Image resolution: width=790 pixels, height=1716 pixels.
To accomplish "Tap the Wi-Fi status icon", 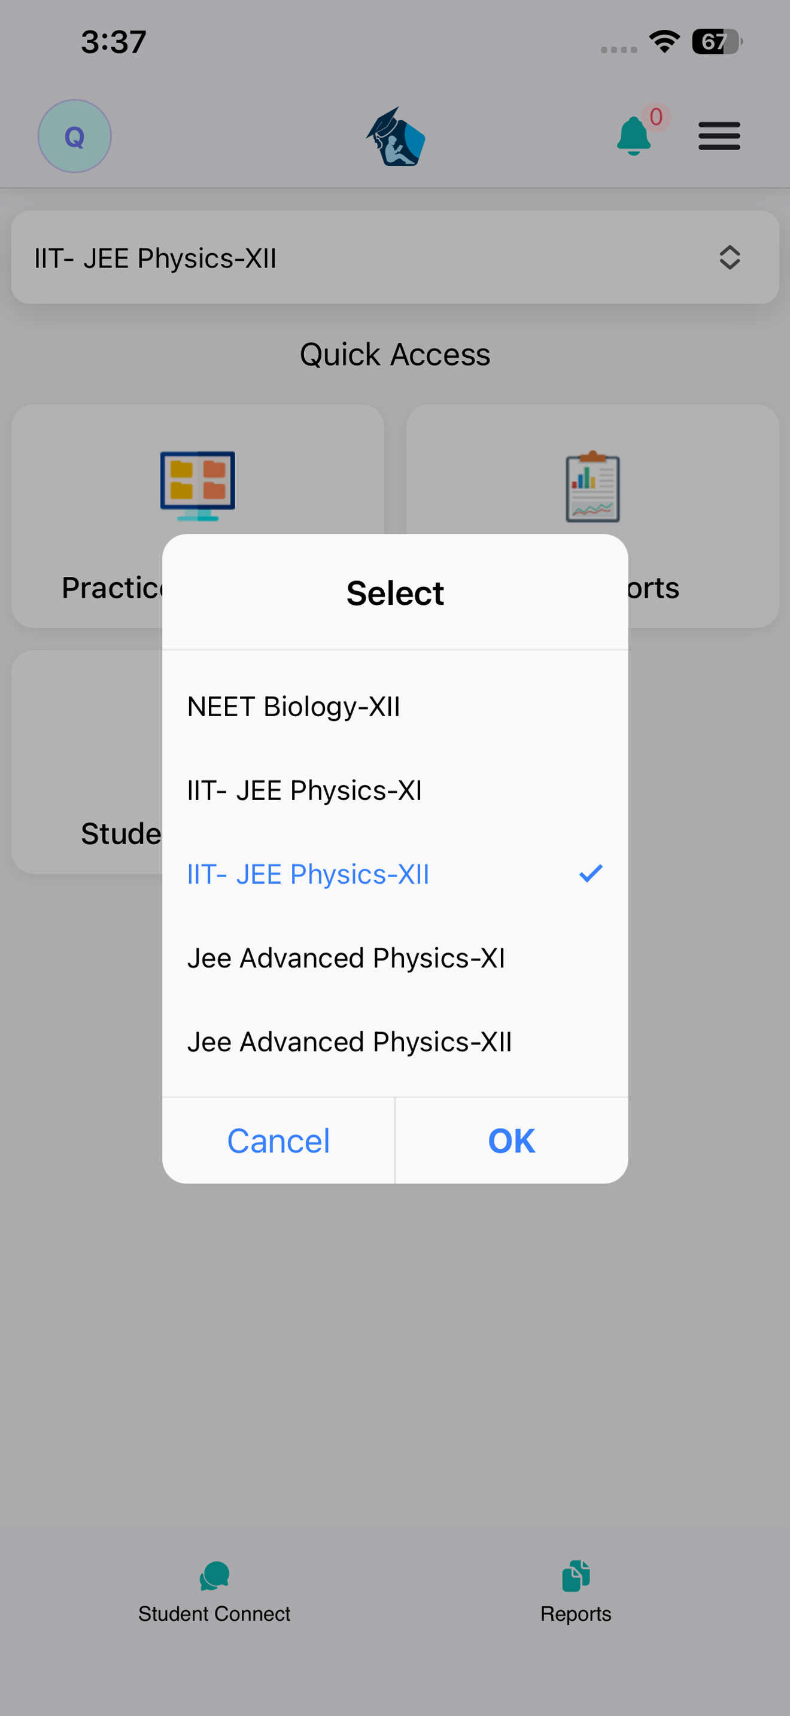I will [664, 42].
